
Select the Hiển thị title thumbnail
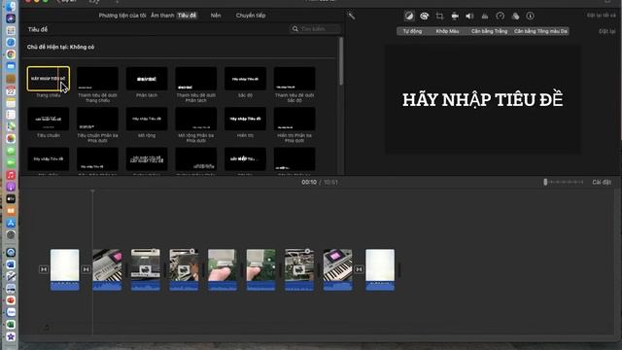click(245, 119)
